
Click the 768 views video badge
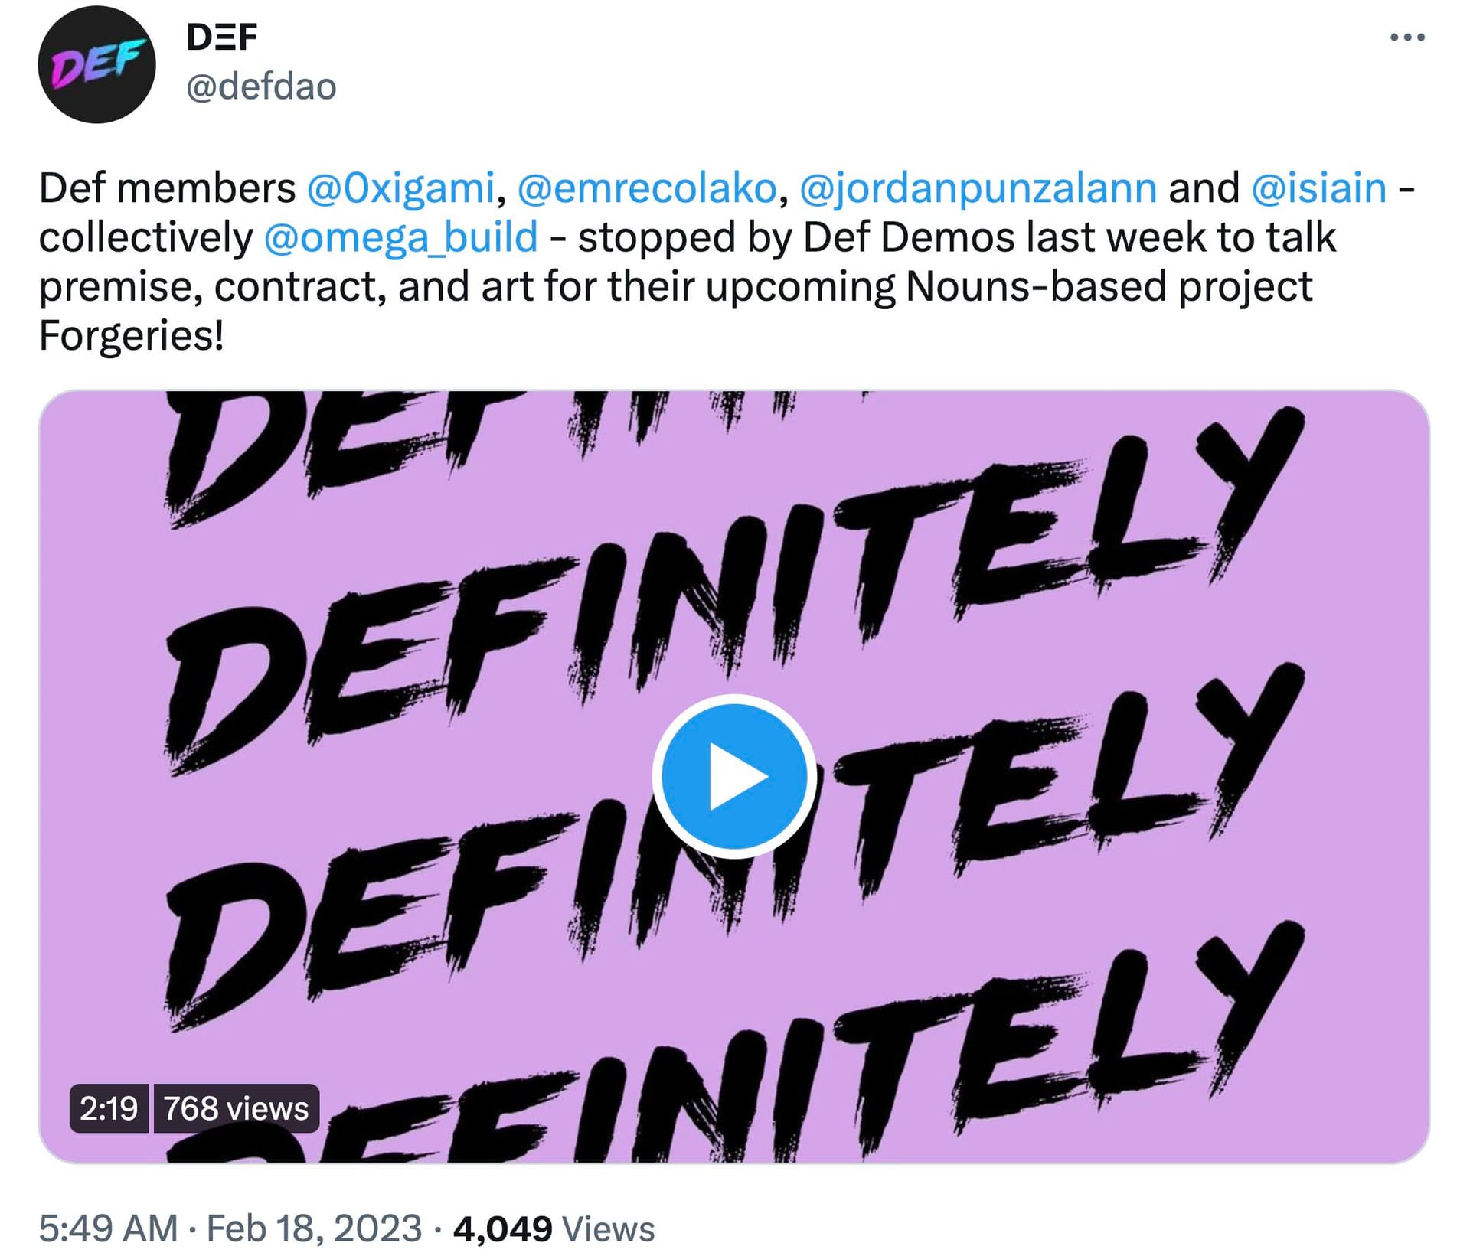(x=236, y=1108)
